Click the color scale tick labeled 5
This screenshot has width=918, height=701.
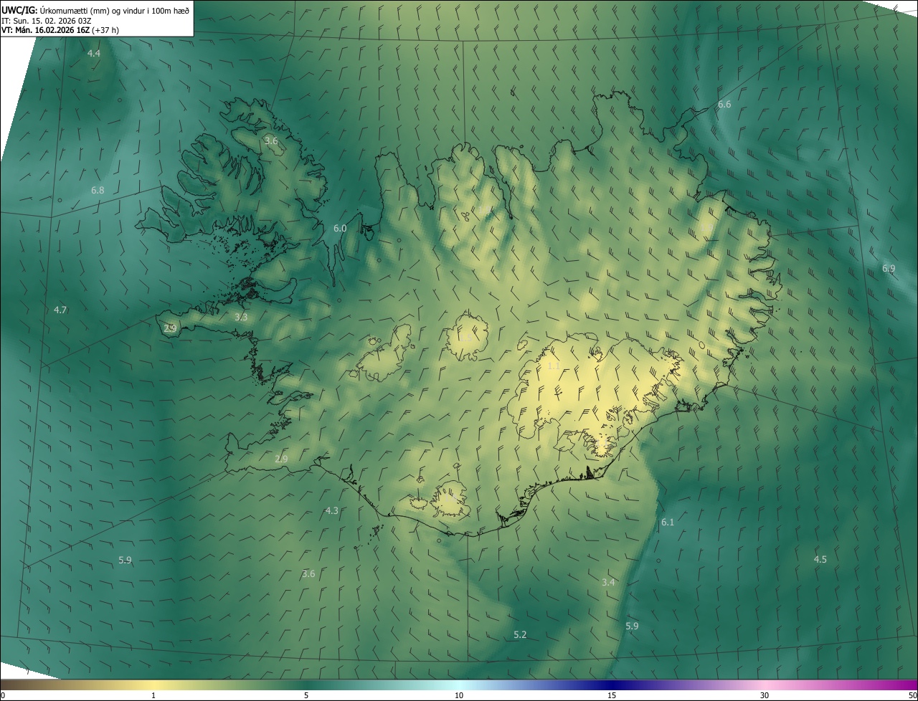[x=306, y=695]
